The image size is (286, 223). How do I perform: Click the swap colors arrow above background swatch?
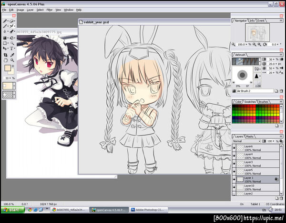click(13, 66)
